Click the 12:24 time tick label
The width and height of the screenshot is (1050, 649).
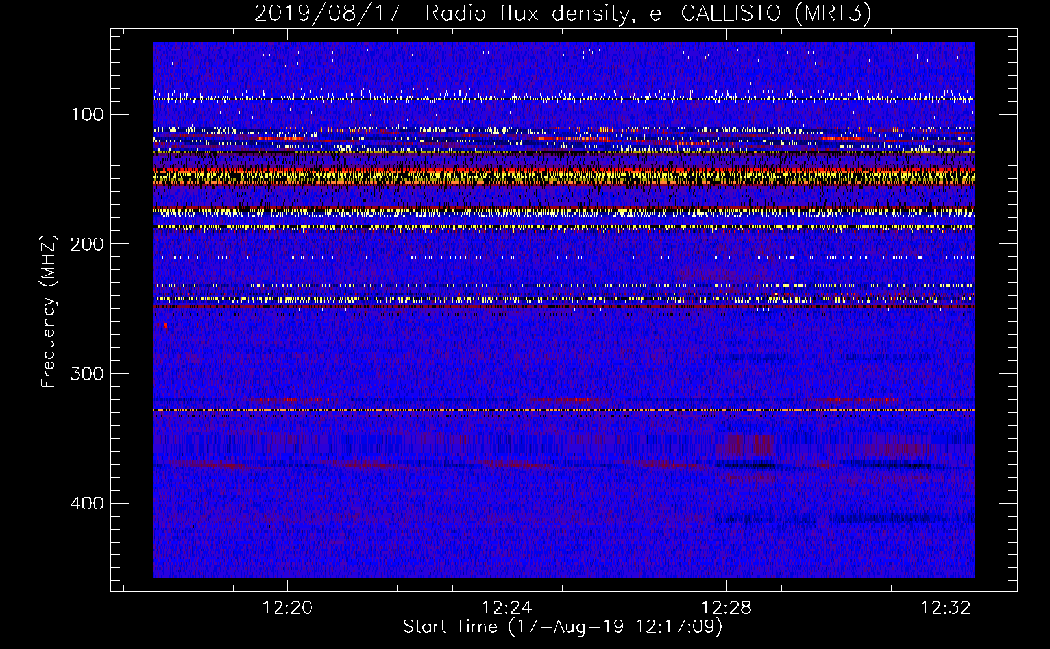507,607
